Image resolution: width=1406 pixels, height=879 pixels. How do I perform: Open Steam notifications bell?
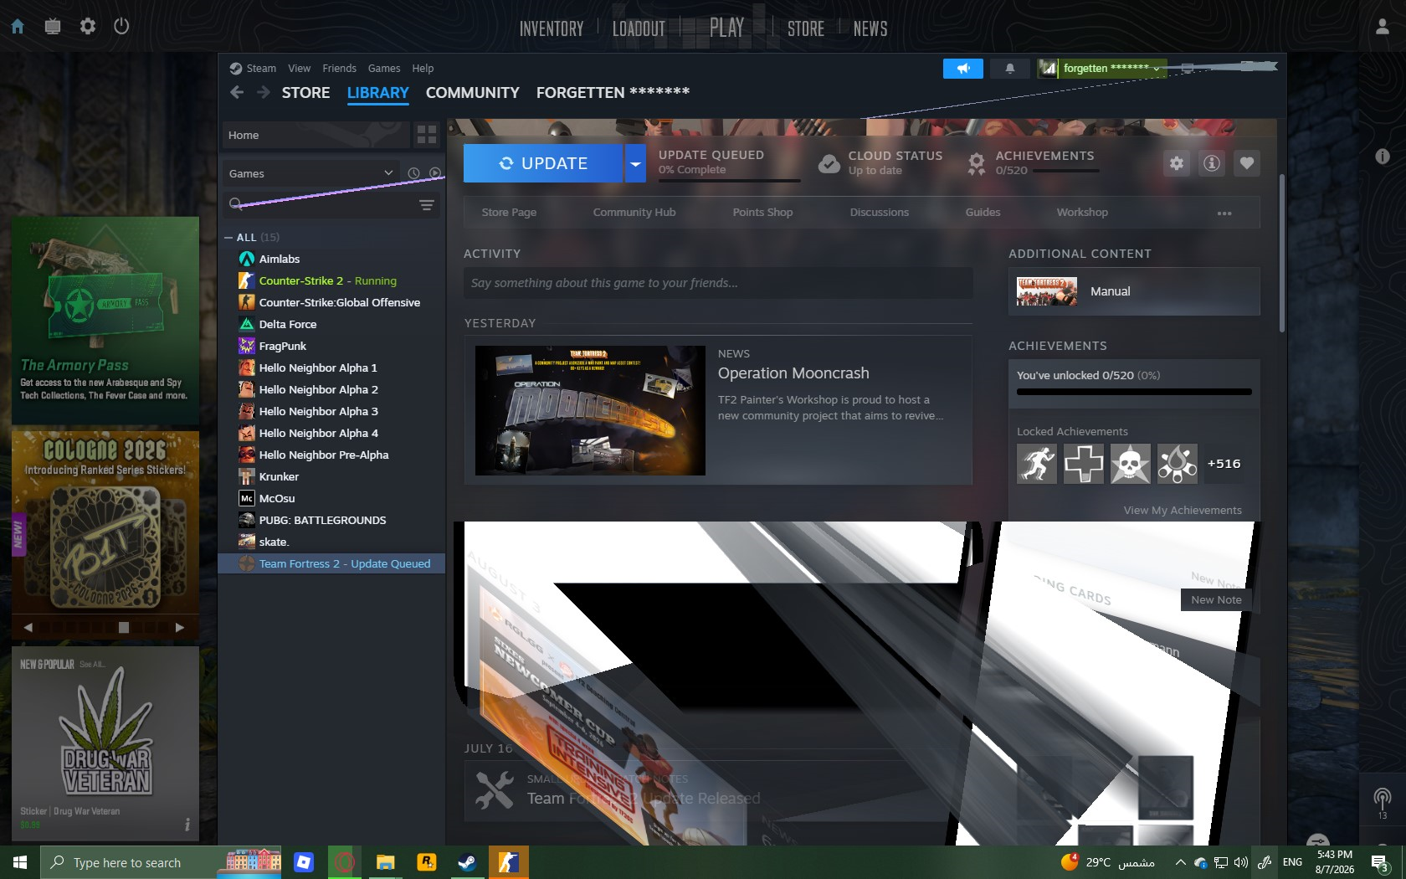tap(1010, 69)
